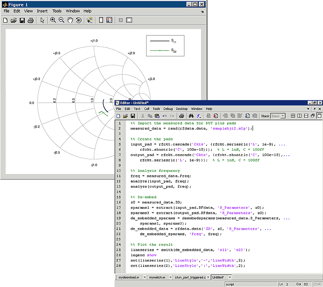
Task: Dock the Editor using arrow icon
Action: [x=308, y=109]
